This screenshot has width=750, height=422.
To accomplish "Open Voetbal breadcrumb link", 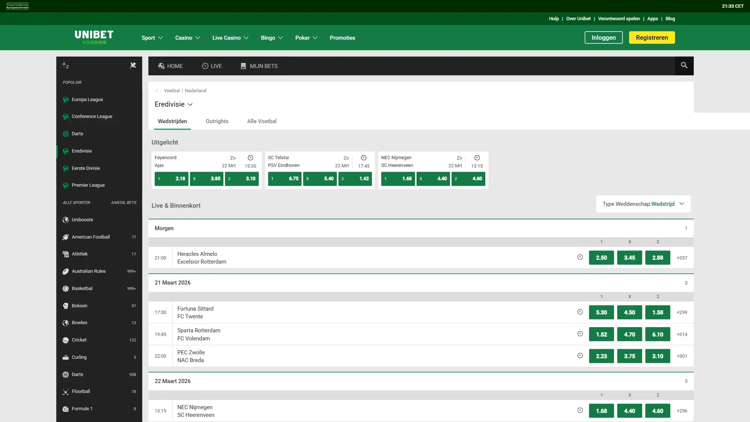I will (x=172, y=91).
